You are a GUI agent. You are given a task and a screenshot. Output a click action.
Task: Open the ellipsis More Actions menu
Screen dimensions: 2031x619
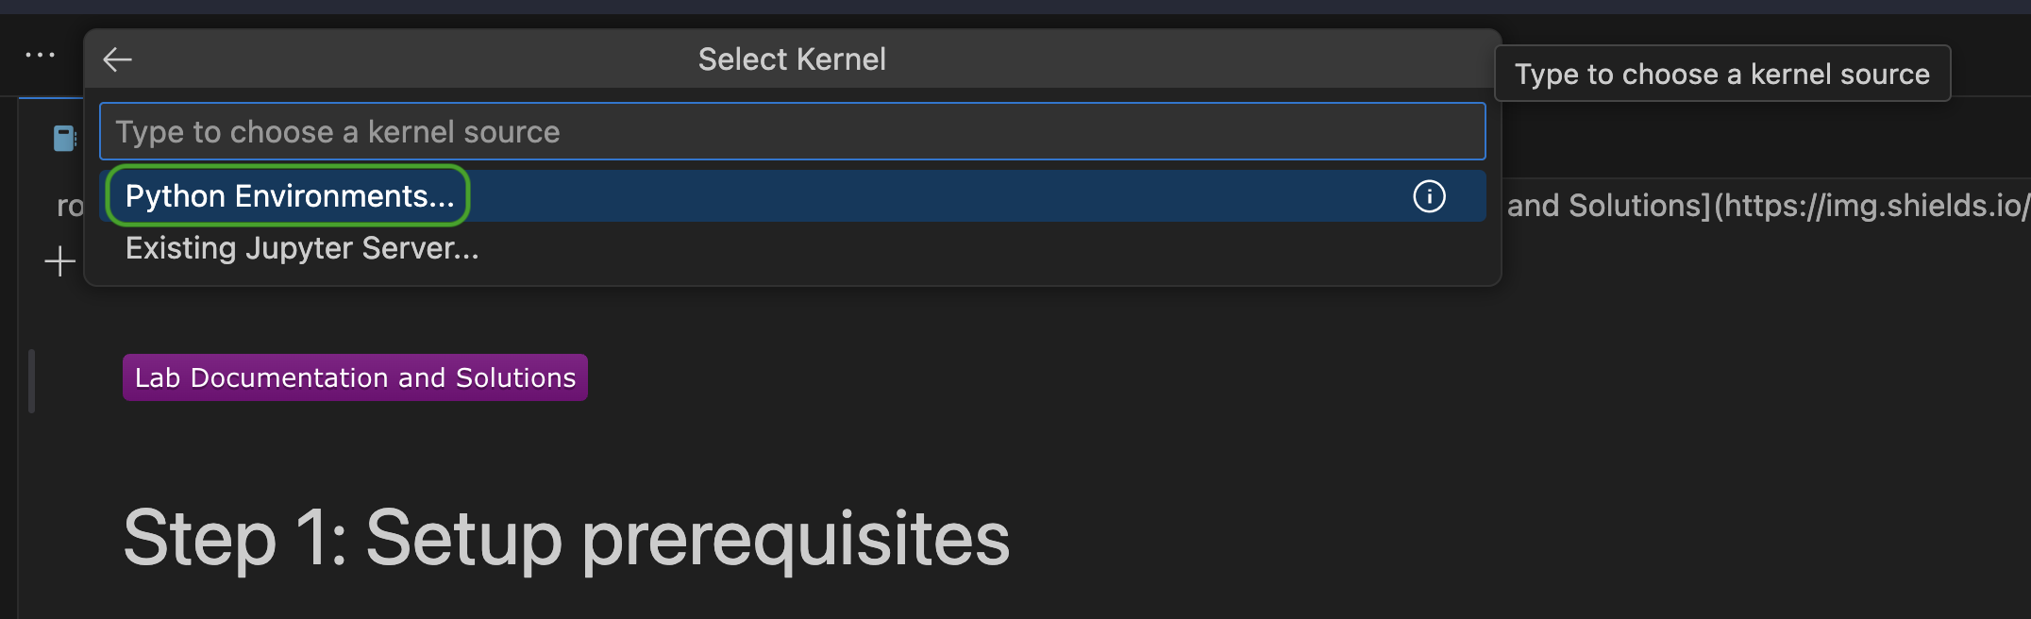coord(40,56)
